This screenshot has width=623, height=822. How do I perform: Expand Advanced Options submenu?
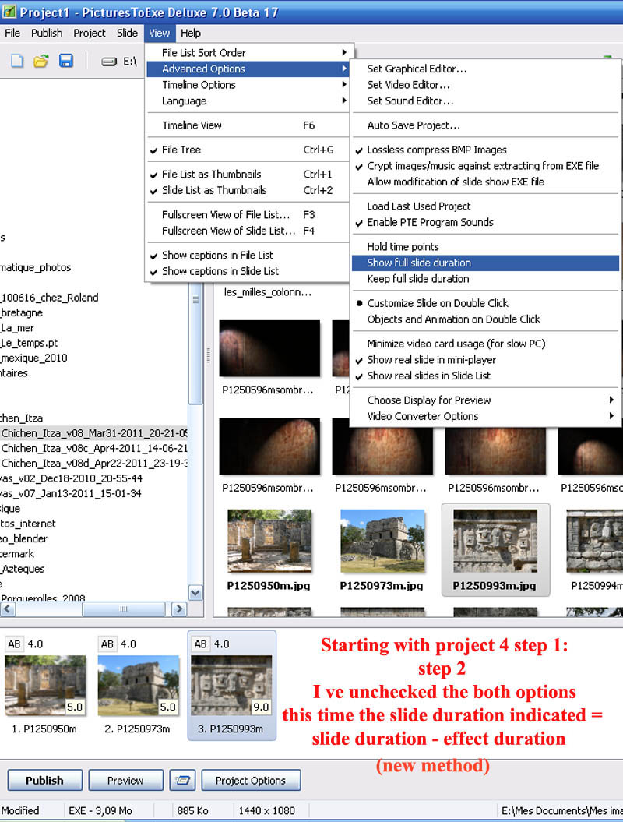[248, 69]
